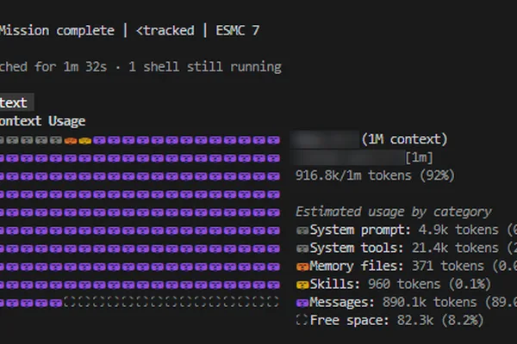Click the dotted Free space legend icon

click(302, 320)
